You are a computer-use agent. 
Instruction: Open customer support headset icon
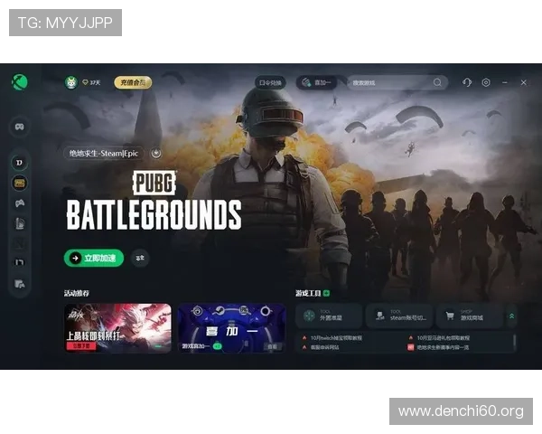(467, 82)
